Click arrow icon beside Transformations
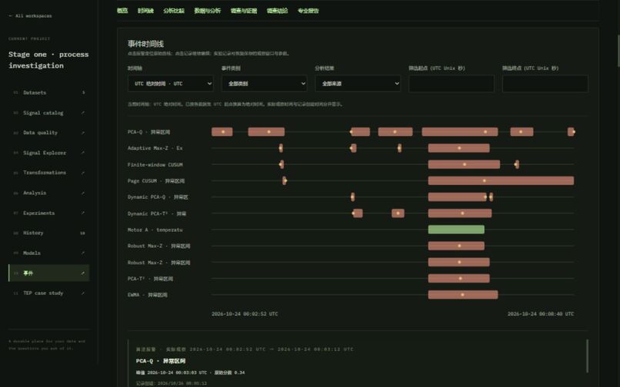Screen dimensions: 620x387 point(82,173)
